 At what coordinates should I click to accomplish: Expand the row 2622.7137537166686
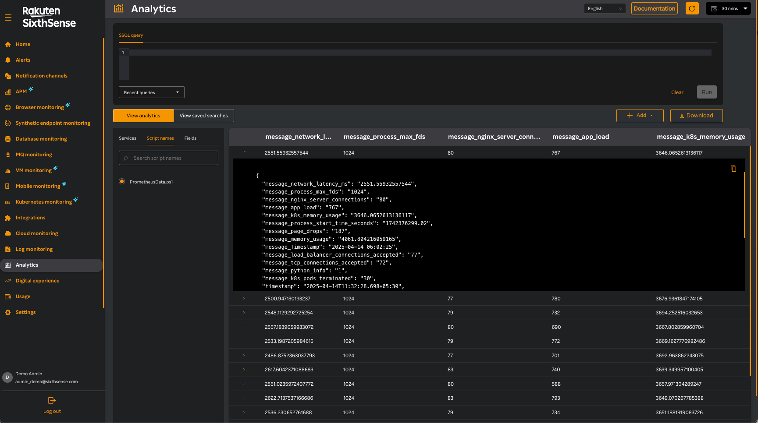(x=244, y=398)
